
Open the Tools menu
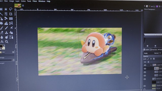pyautogui.click(x=29, y=1)
